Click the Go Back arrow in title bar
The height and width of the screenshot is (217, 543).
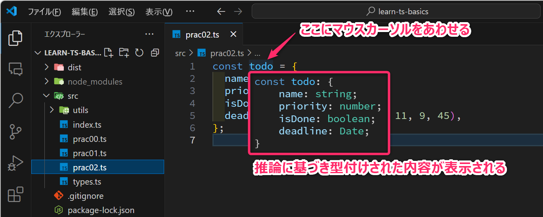(x=221, y=11)
